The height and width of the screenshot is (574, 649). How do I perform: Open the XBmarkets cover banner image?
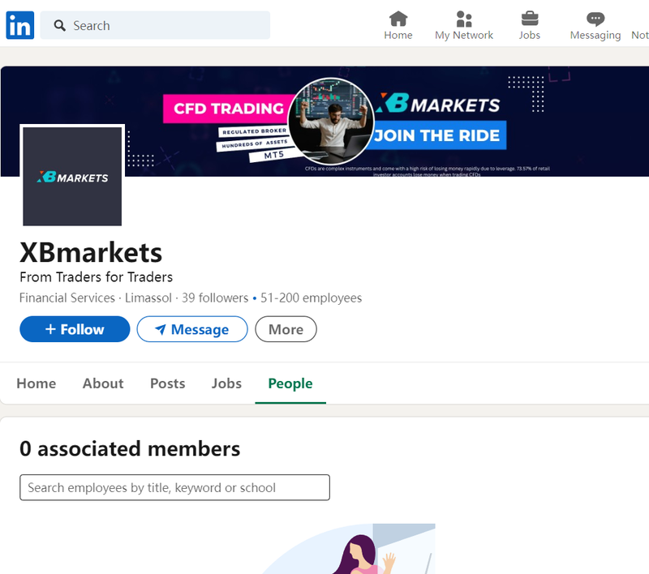coord(325,121)
